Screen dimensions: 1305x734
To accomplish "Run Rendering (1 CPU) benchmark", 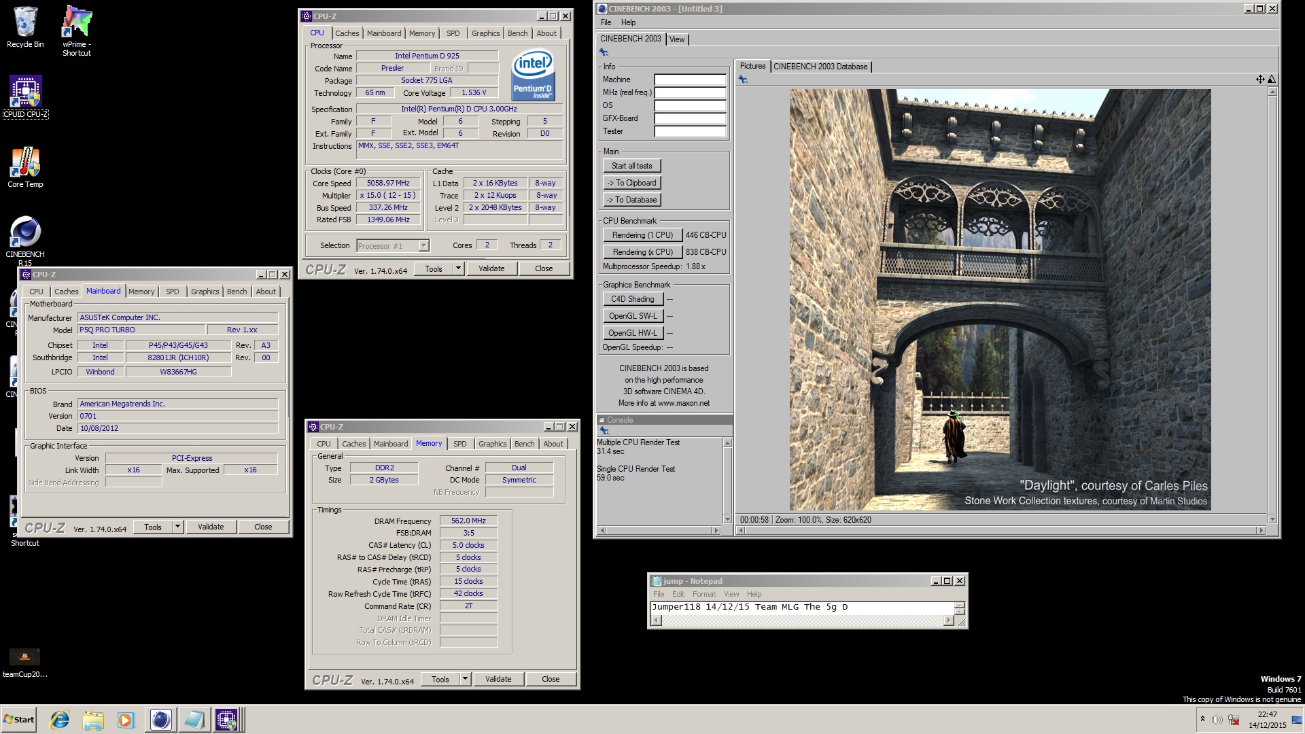I will coord(642,235).
